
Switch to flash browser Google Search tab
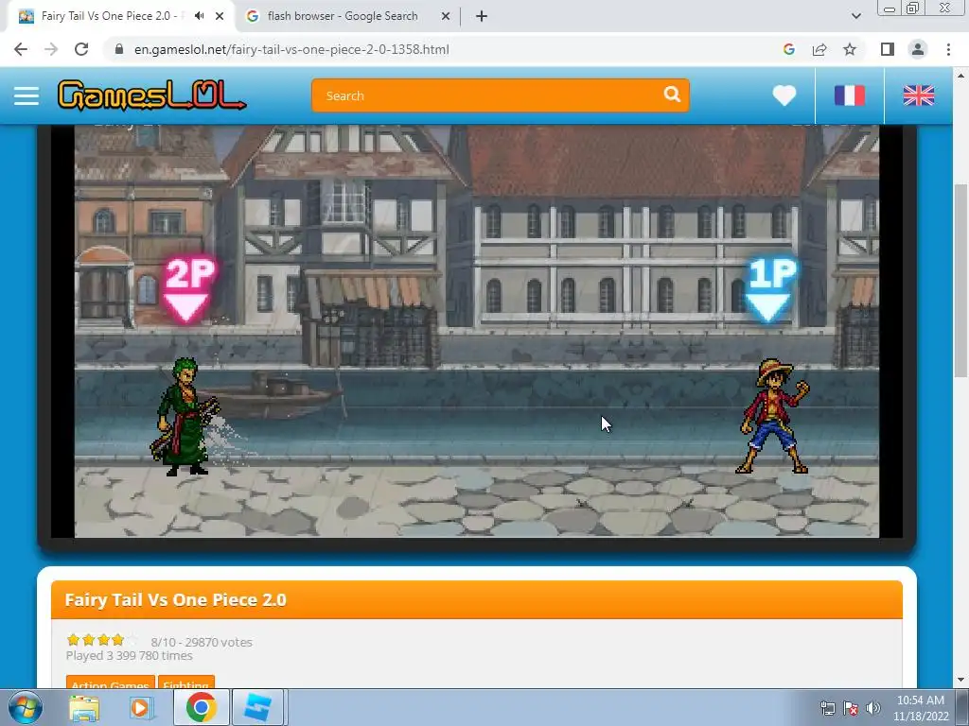coord(343,16)
